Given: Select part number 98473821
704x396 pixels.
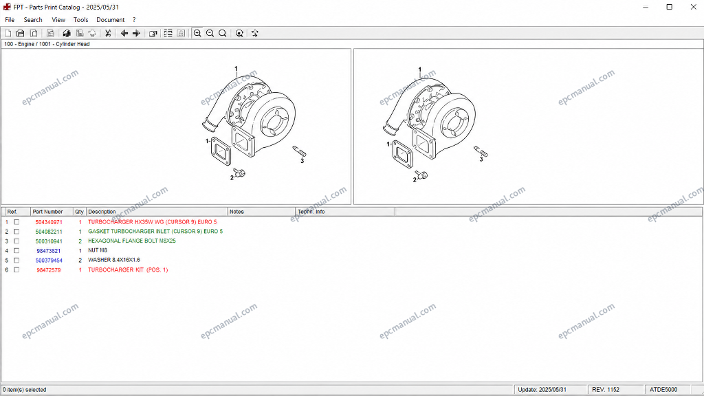Looking at the screenshot, I should (x=49, y=251).
